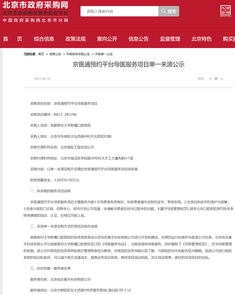Screen dimensions: 235x295
Task: Click the 服务商名称 北京怡合春天科技有限公司 line
Action: 60,280
